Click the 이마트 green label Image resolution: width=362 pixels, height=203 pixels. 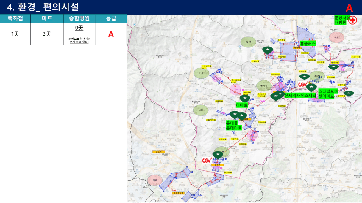(242, 105)
